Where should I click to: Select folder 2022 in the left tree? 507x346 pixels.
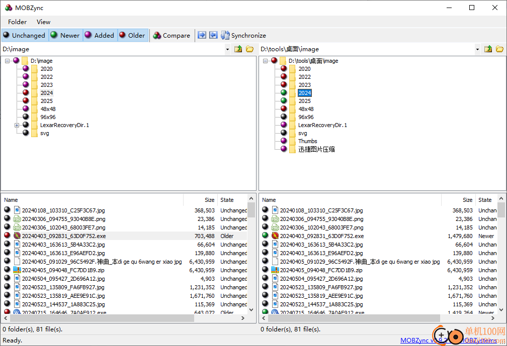pos(47,77)
